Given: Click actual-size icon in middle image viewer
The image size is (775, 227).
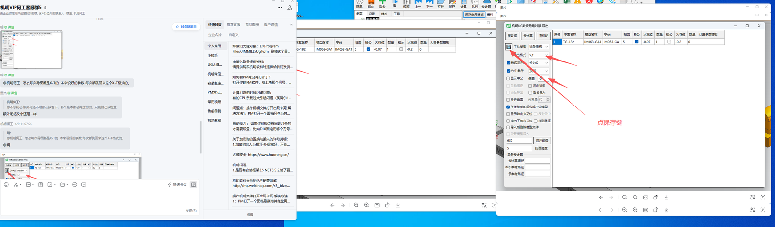Looking at the screenshot, I should click(377, 205).
